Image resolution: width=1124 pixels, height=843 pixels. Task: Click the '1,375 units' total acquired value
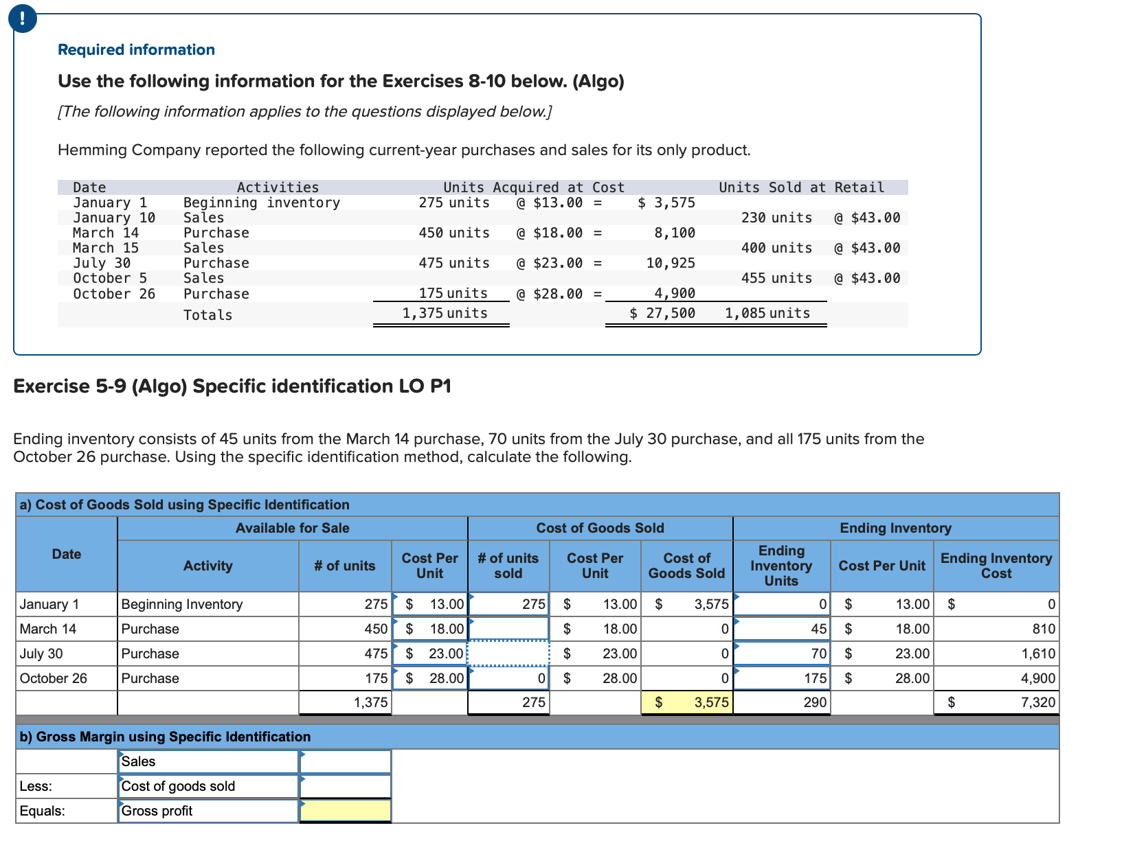coord(445,313)
